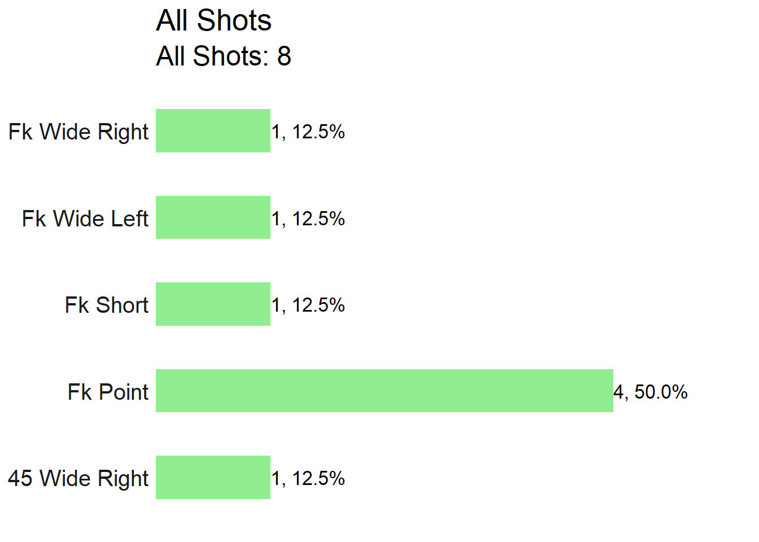Click the Fk Wide Left green bar
The width and height of the screenshot is (759, 542).
pos(213,217)
